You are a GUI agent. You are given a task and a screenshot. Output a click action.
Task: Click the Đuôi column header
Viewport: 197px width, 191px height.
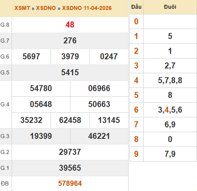(170, 7)
